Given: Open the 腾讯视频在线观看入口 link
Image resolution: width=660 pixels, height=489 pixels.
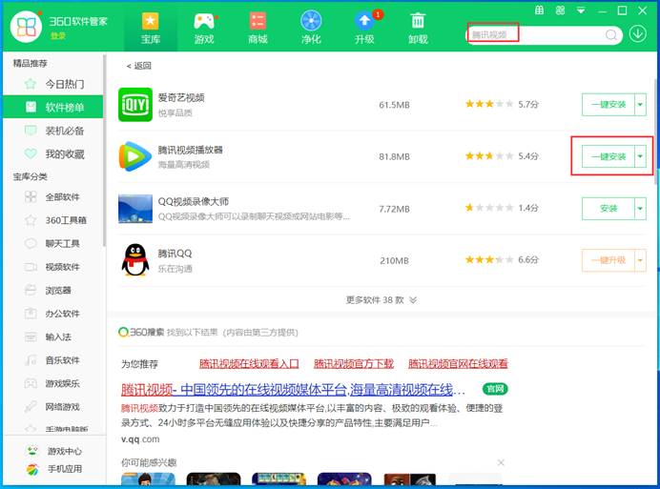Looking at the screenshot, I should tap(249, 363).
